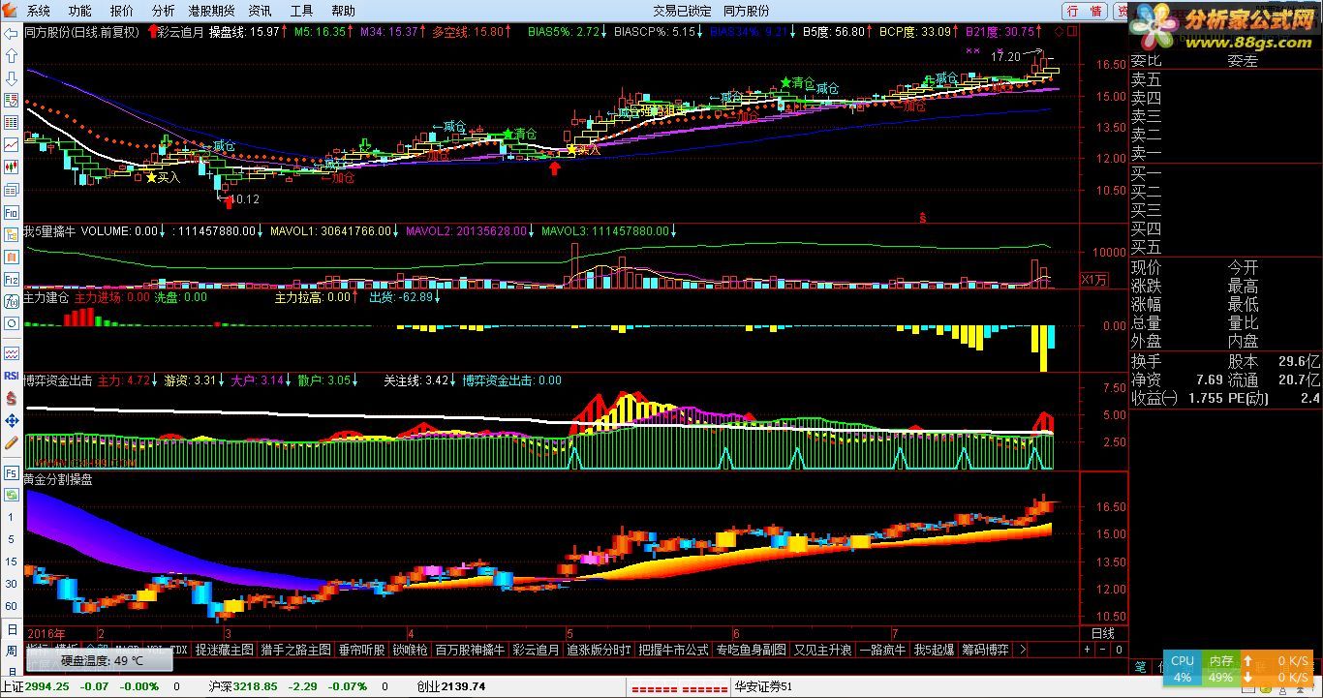
Task: Select the line chart icon in sidebar
Action: point(12,145)
